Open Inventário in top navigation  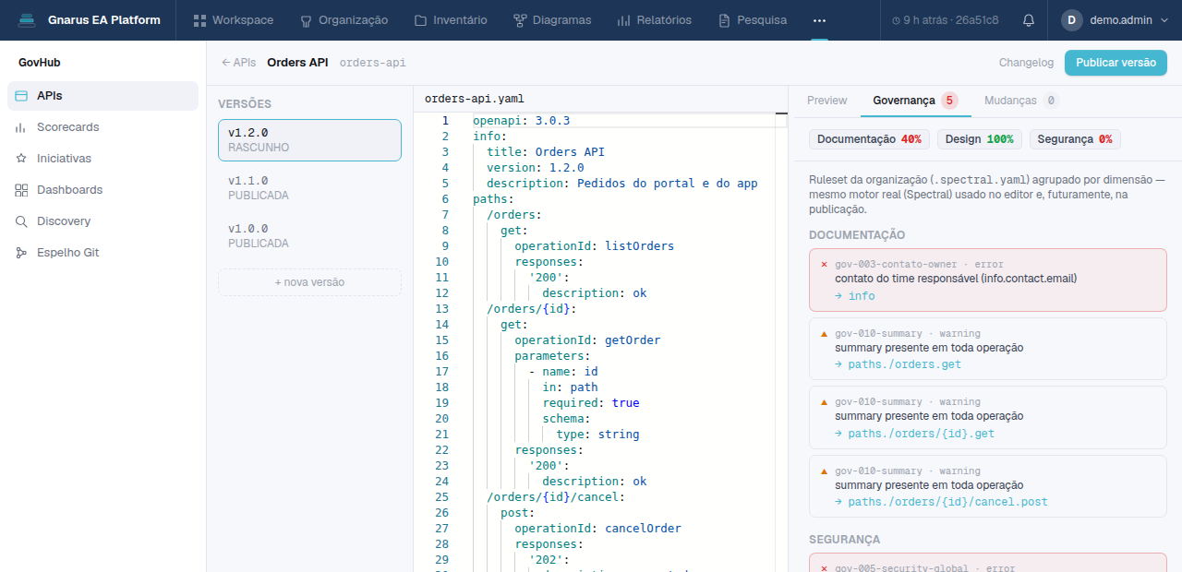click(451, 20)
